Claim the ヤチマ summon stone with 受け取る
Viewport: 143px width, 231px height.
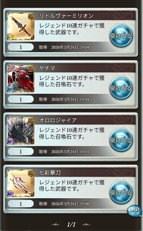121,88
